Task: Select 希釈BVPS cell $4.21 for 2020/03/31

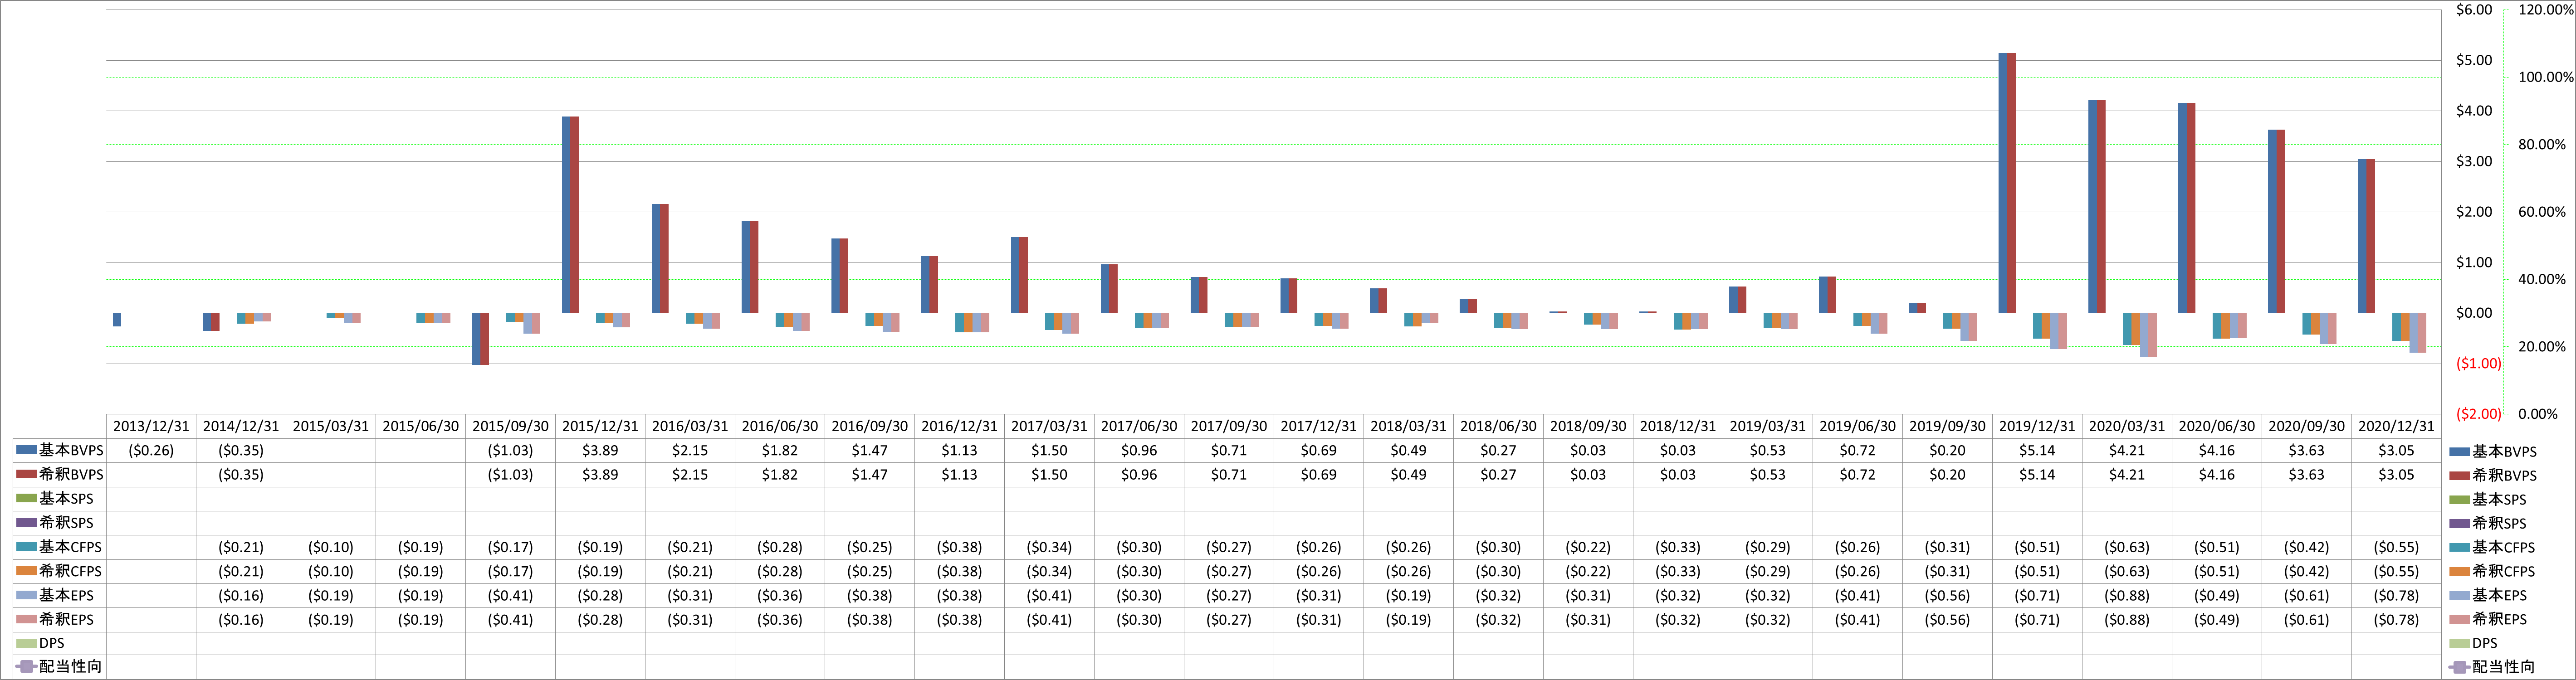Action: point(2127,475)
